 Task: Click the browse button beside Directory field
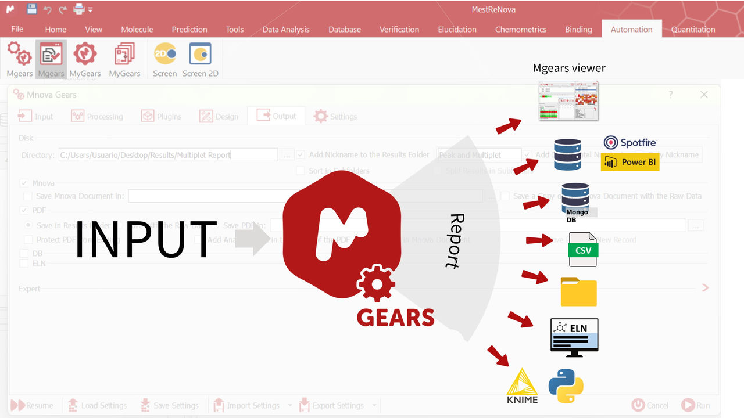click(286, 155)
